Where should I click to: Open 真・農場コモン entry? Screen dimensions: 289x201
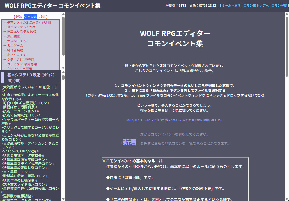pos(15,172)
